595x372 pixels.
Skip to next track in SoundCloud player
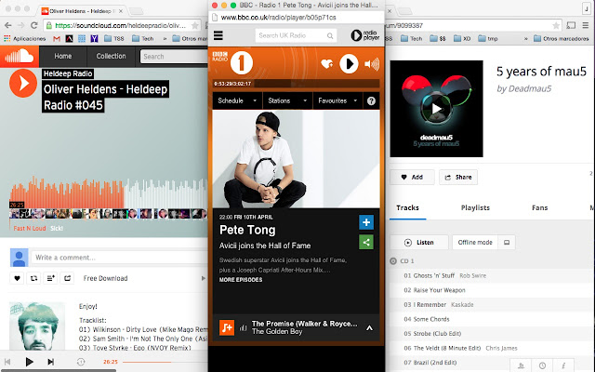tap(51, 362)
